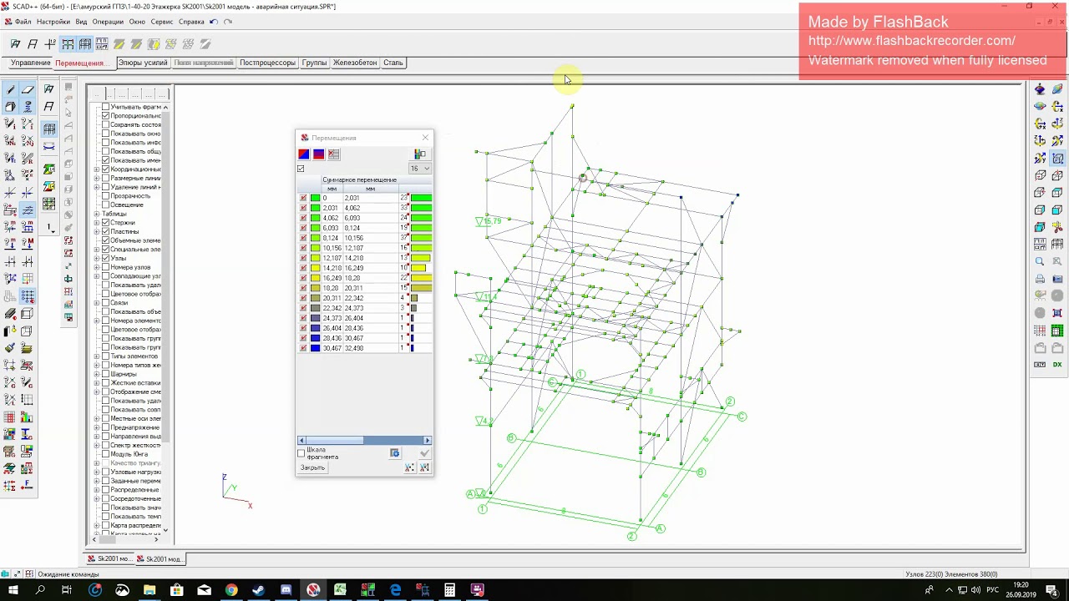
Task: Enable the Шкала фрагмента checkbox
Action: tap(301, 453)
